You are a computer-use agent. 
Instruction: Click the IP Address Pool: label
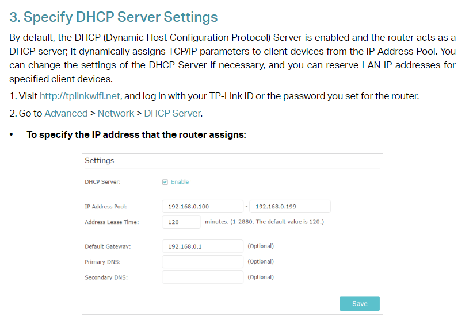tap(106, 207)
